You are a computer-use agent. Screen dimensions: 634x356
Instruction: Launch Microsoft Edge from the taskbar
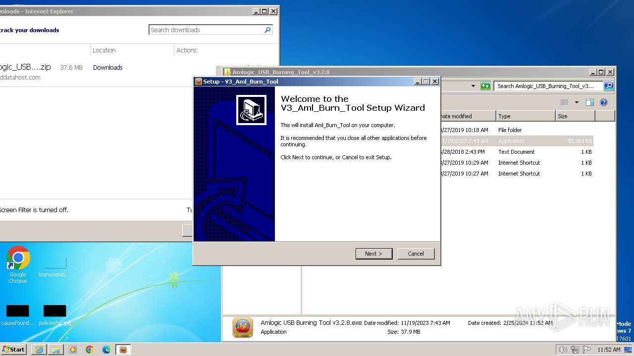click(106, 350)
